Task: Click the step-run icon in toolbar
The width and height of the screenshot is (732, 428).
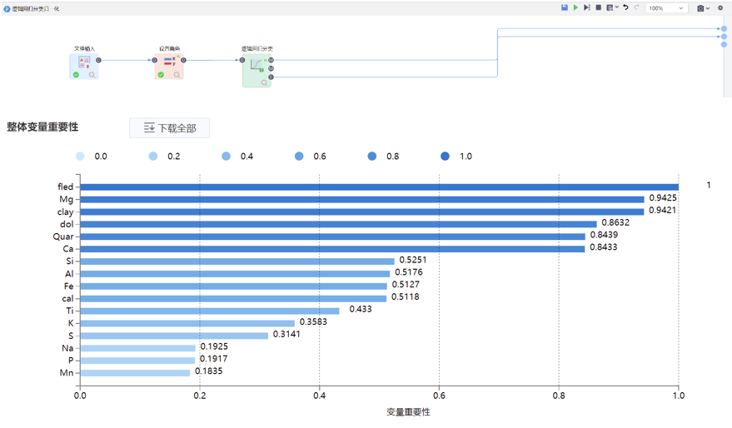Action: (x=587, y=7)
